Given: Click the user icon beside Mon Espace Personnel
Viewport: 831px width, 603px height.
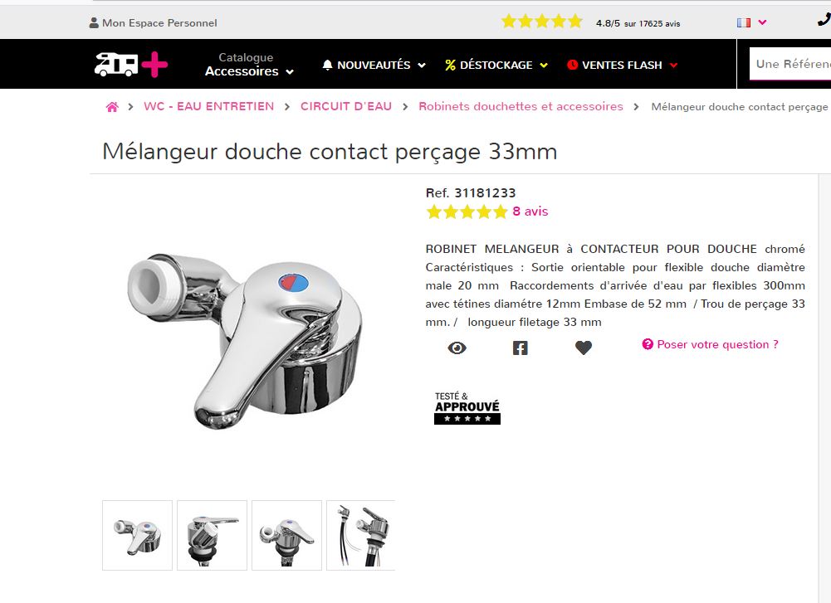Looking at the screenshot, I should 94,22.
